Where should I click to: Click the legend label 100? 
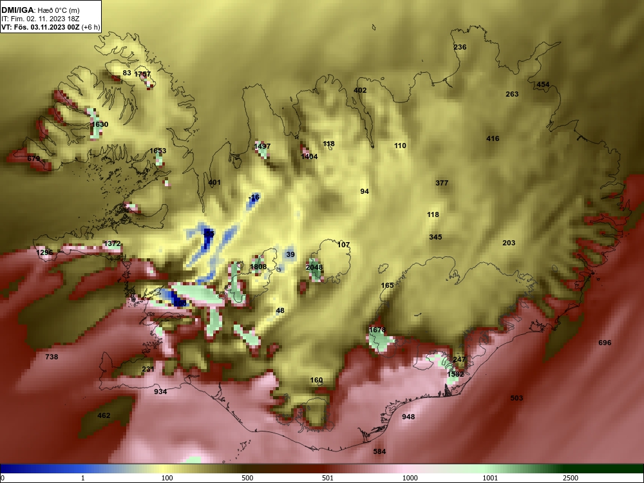[167, 478]
